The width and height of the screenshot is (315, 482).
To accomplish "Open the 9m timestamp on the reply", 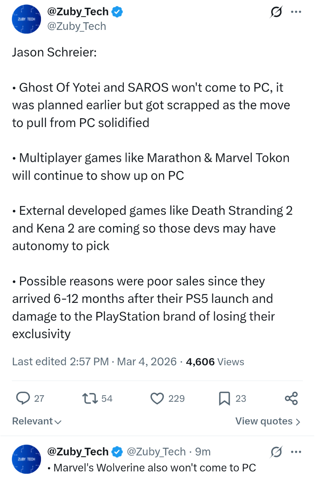I will (203, 452).
